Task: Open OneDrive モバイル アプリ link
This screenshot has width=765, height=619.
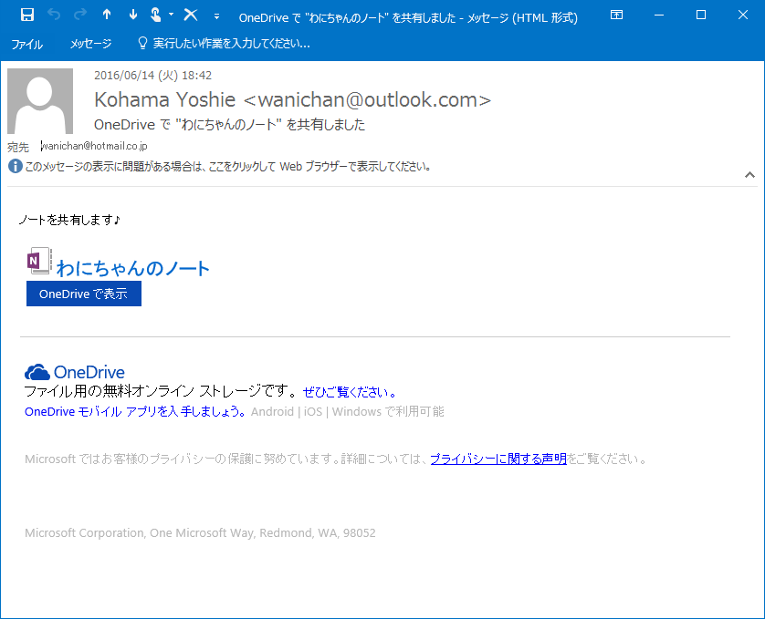Action: 135,411
